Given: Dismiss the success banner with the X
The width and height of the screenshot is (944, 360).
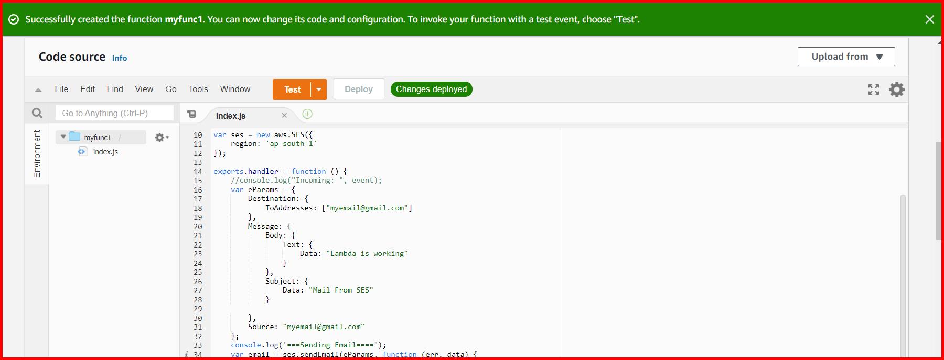Looking at the screenshot, I should pyautogui.click(x=929, y=19).
